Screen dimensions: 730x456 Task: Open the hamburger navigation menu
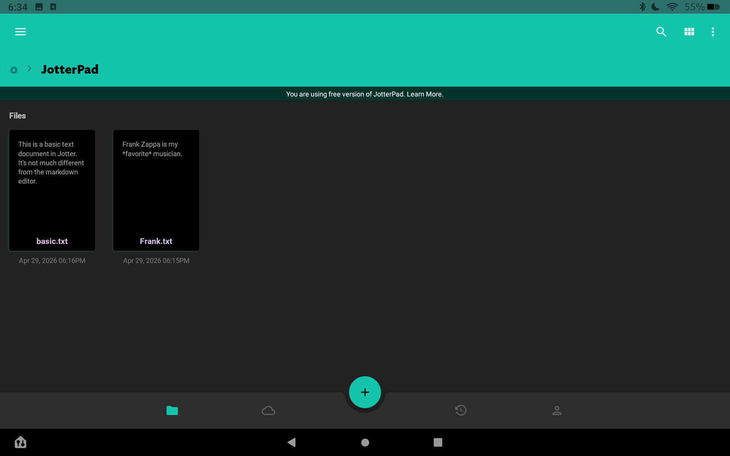[20, 32]
